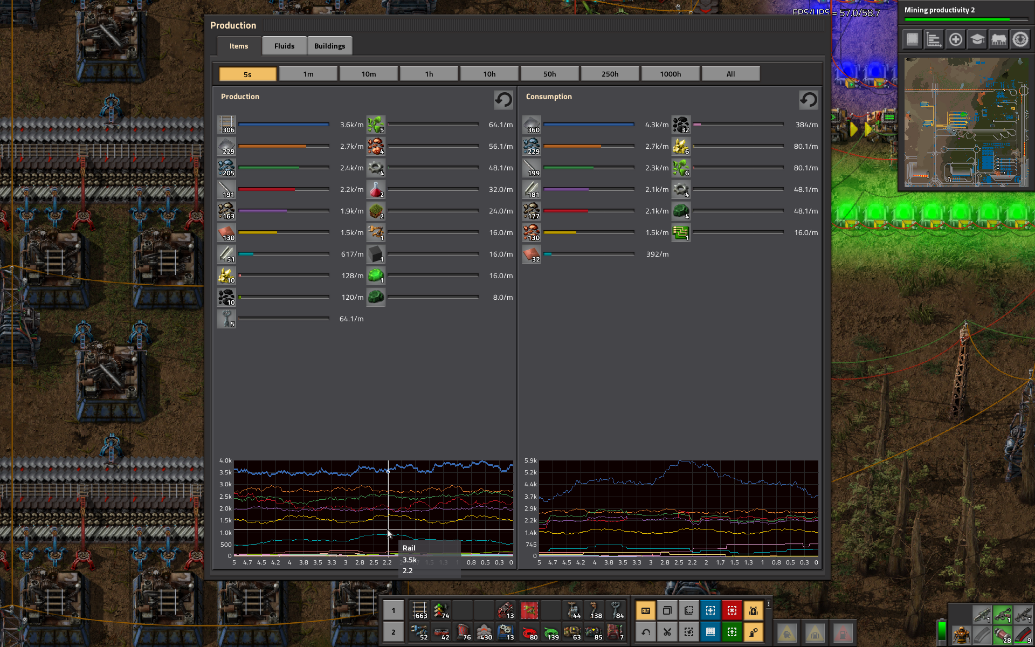Toggle rail row 3.6k/m in Production list
1035x647 pixels.
(x=291, y=125)
